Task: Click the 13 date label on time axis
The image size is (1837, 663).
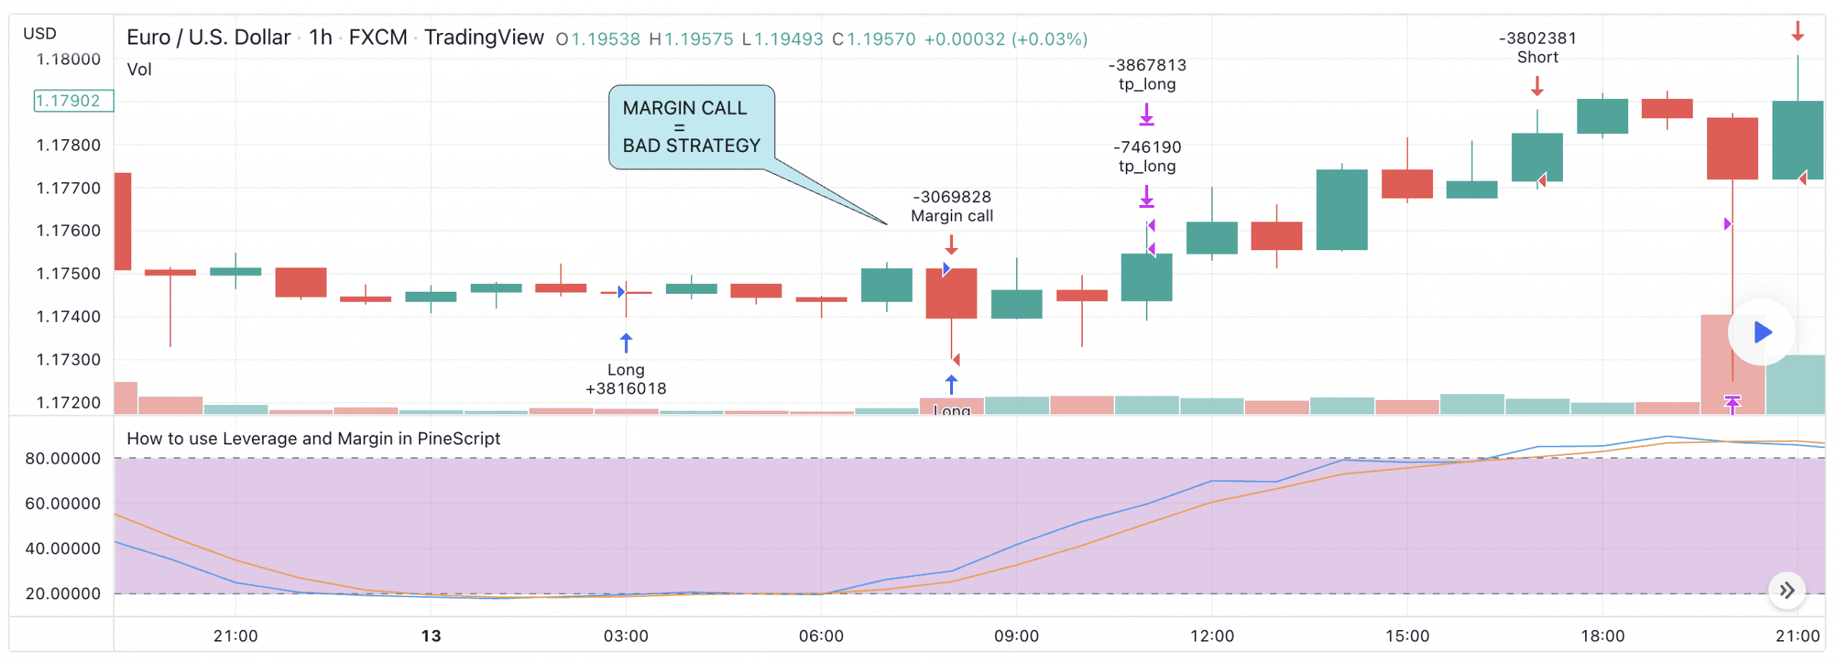Action: click(431, 636)
